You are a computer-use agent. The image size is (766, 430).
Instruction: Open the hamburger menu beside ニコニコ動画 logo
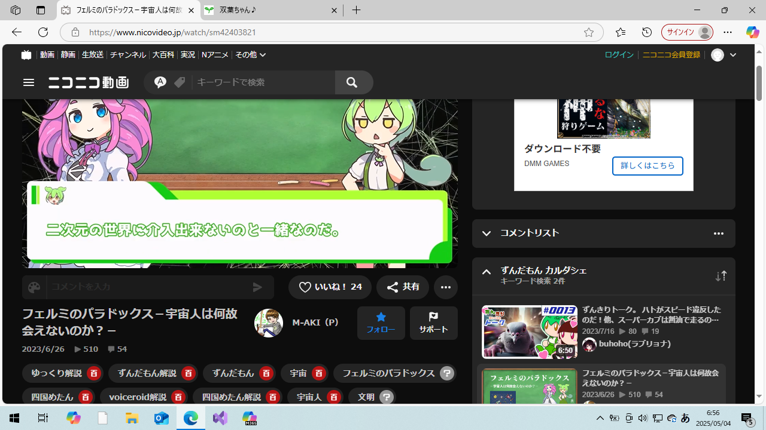point(29,82)
